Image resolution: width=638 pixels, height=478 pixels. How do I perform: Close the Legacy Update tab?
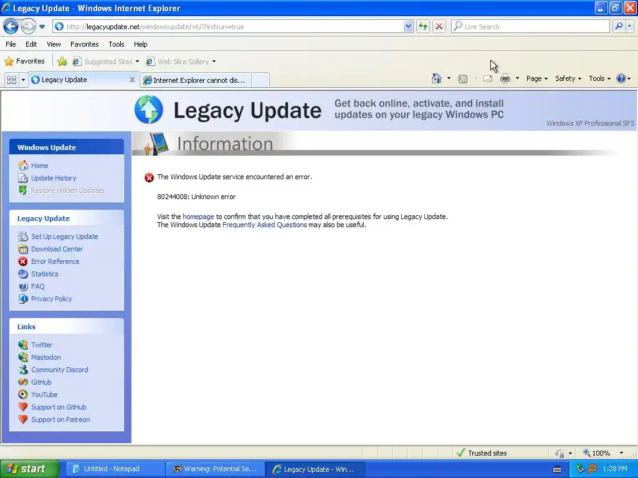[132, 80]
